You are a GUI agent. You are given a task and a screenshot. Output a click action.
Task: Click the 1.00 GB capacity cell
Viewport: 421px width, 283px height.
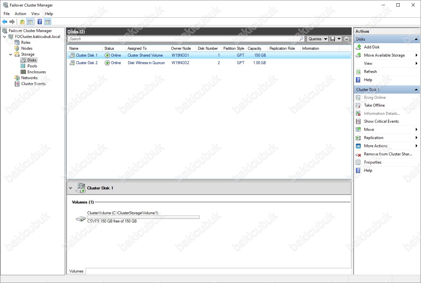tap(259, 63)
